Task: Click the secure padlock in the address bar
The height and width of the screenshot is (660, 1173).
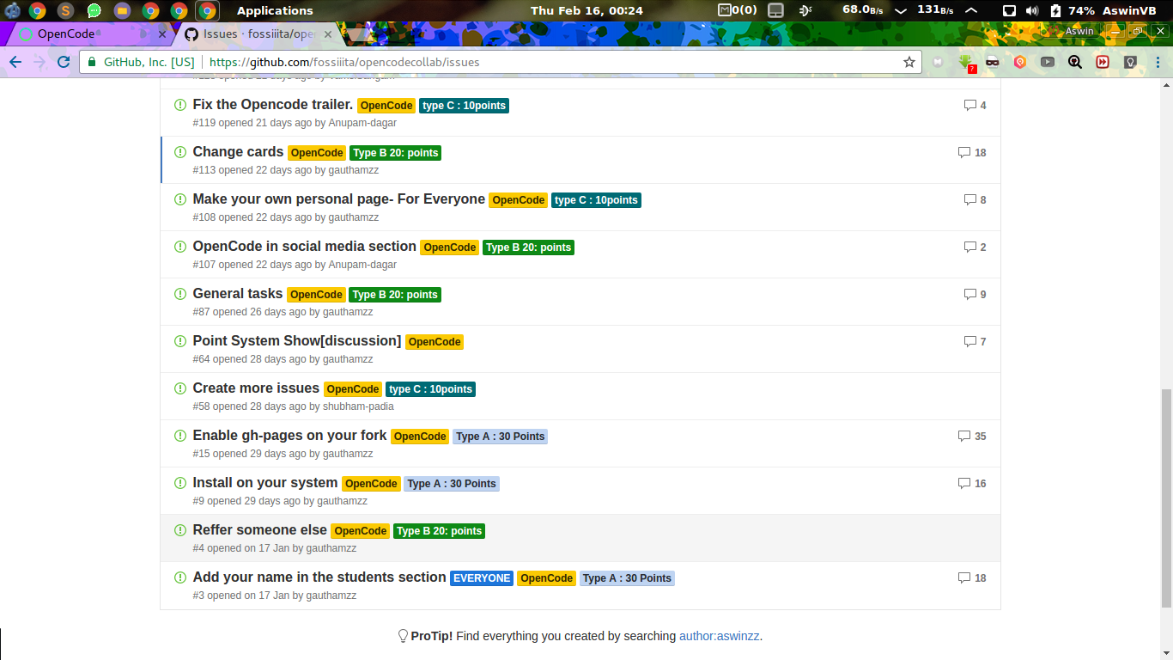Action: coord(93,62)
